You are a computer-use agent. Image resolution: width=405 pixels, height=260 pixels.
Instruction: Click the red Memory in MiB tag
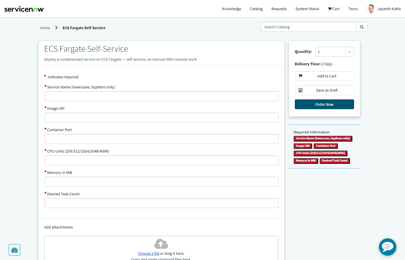point(306,161)
